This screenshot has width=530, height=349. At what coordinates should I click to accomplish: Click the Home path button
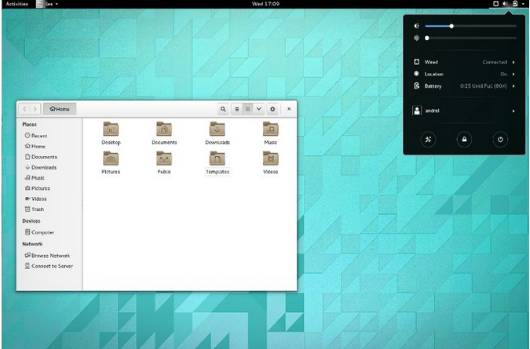[x=60, y=109]
